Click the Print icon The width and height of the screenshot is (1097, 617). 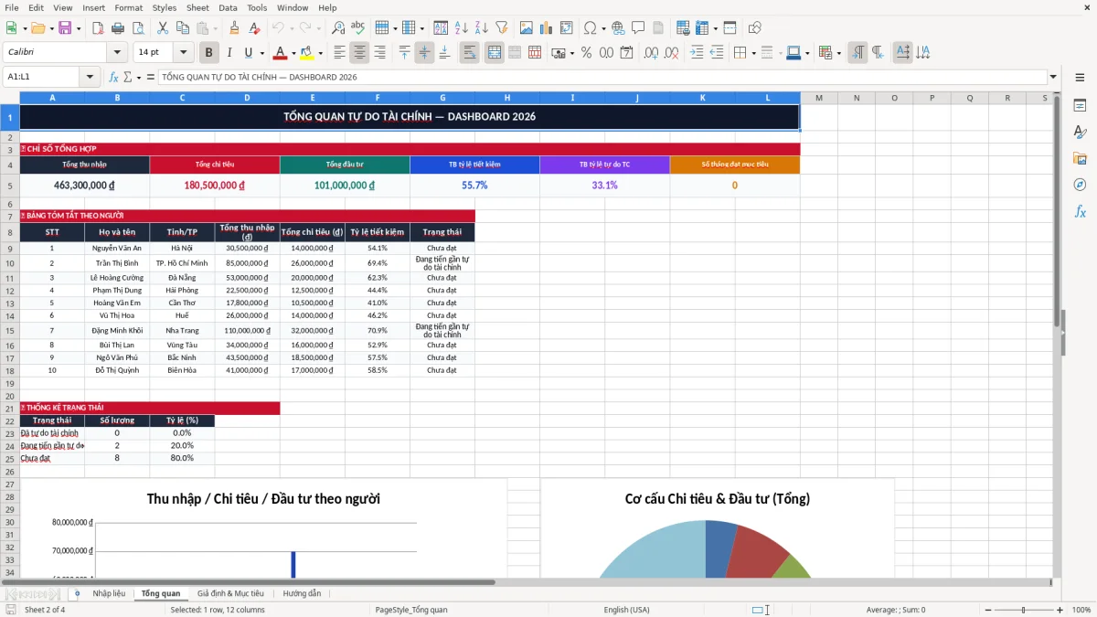(x=119, y=27)
